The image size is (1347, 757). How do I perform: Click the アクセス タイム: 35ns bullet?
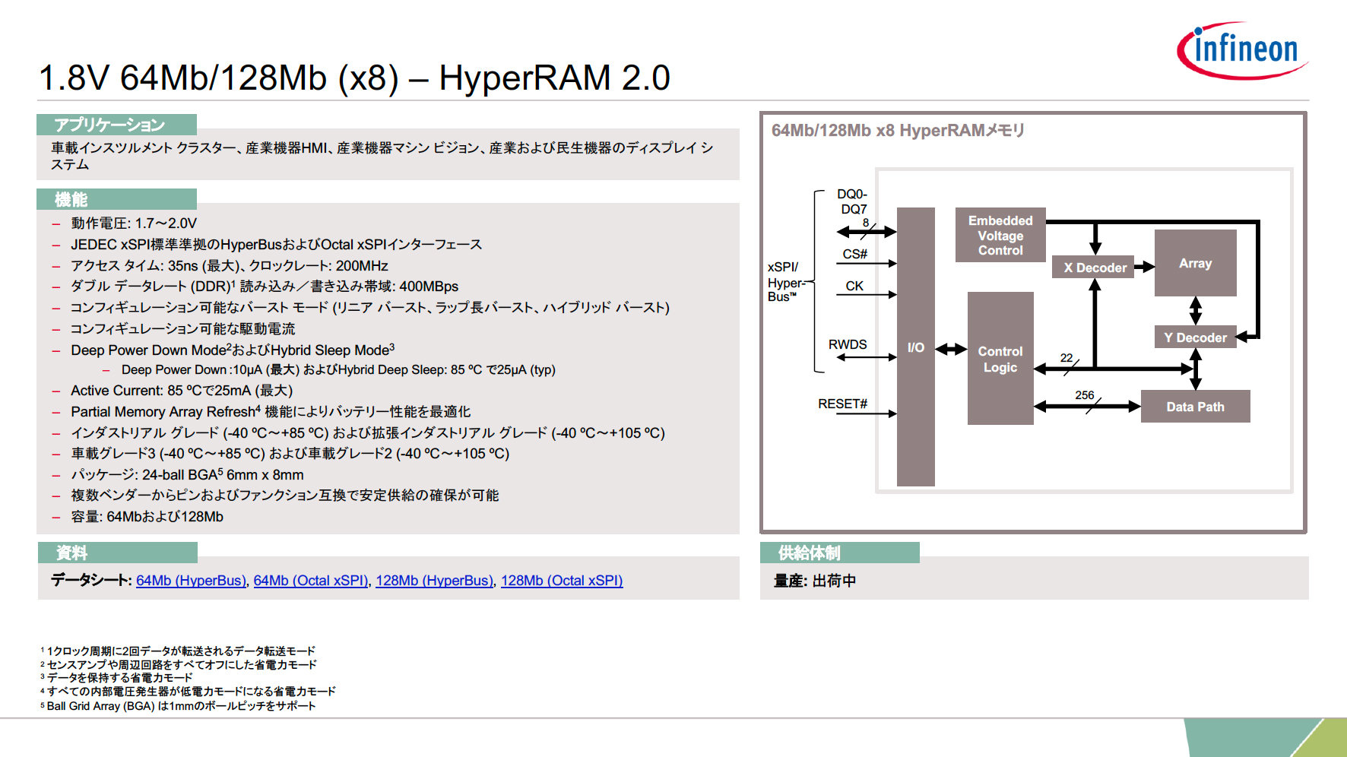click(x=230, y=266)
